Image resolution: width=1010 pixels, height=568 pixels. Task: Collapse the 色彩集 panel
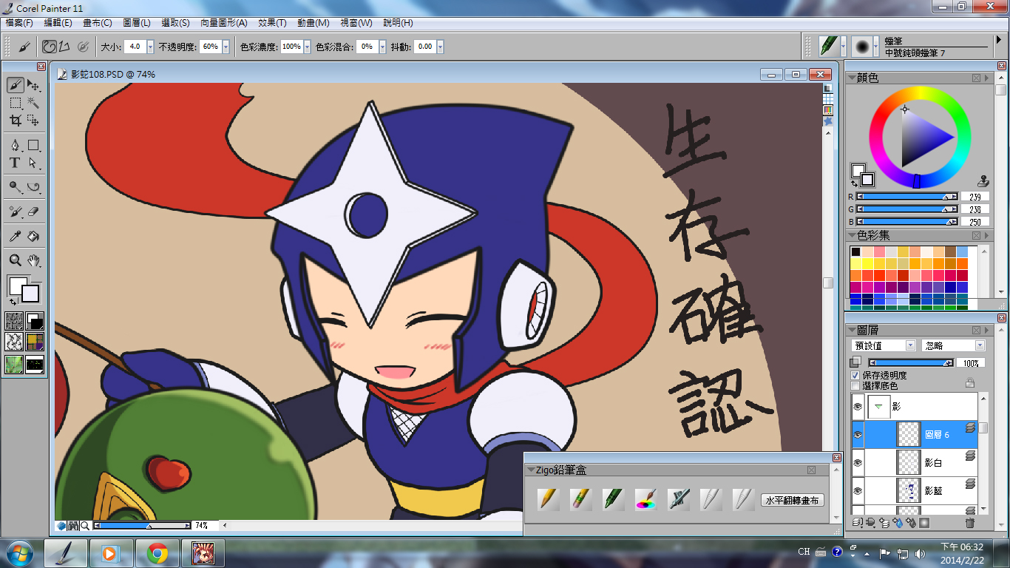[852, 236]
